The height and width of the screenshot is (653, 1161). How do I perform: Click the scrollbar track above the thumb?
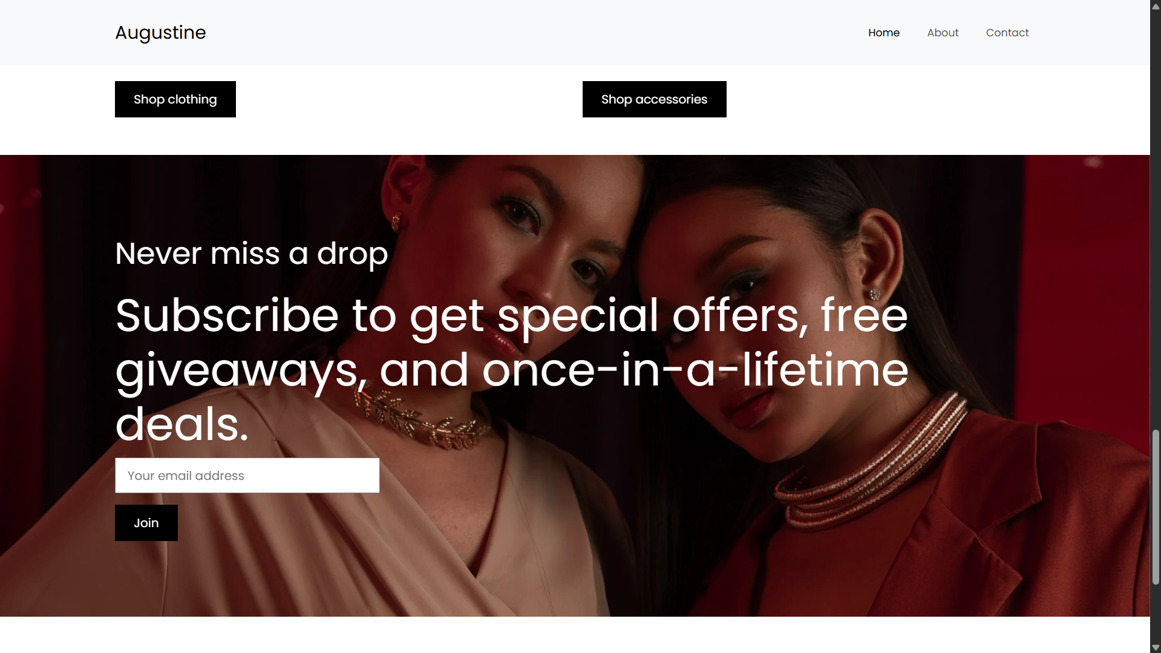1156,218
